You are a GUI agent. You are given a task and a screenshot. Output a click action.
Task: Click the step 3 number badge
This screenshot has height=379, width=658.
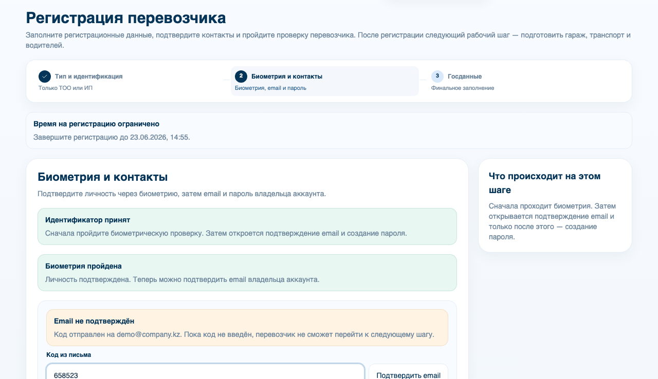tap(437, 77)
